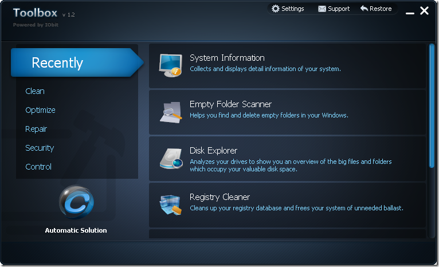The width and height of the screenshot is (439, 267).
Task: Click the Settings gear icon
Action: coord(276,9)
